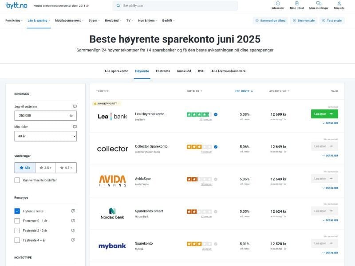
Task: Expand Bredbånd menu
Action: pyautogui.click(x=113, y=20)
